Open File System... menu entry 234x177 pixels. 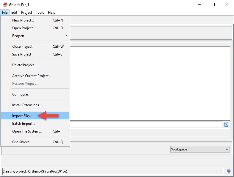pyautogui.click(x=27, y=131)
